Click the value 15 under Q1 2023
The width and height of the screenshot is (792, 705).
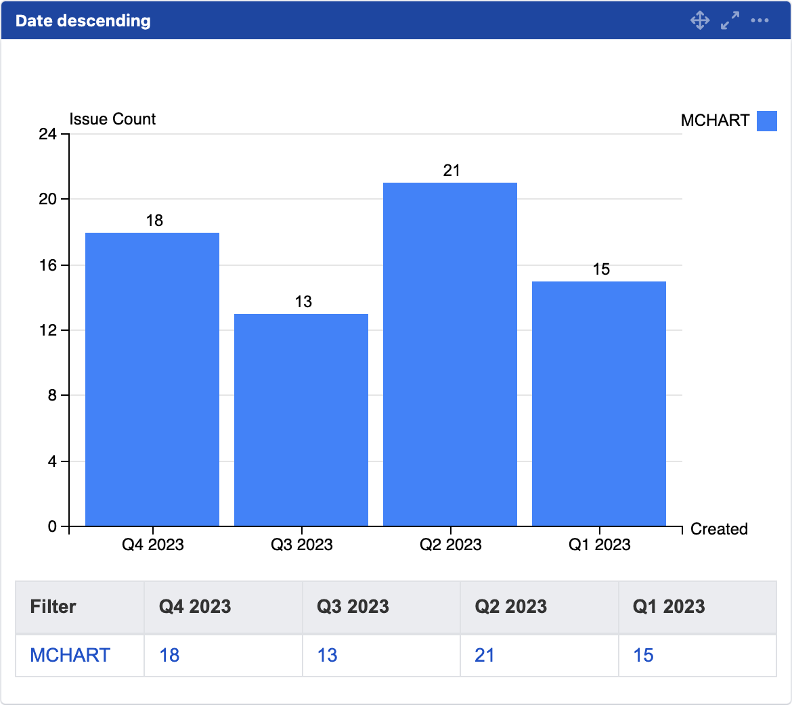[643, 655]
